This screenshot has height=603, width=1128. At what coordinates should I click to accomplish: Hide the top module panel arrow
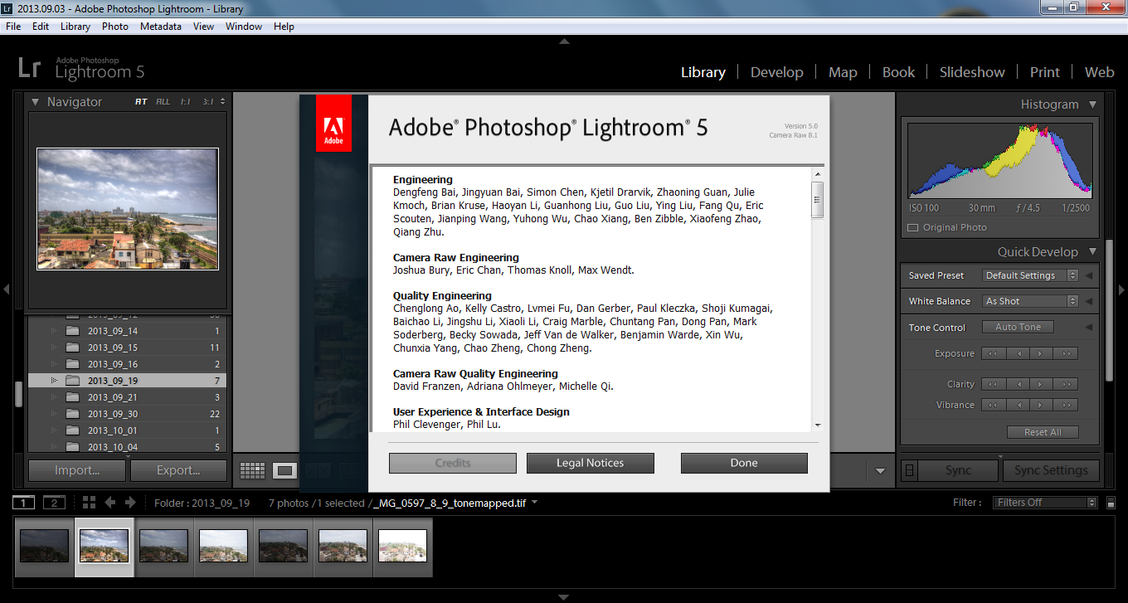point(564,41)
